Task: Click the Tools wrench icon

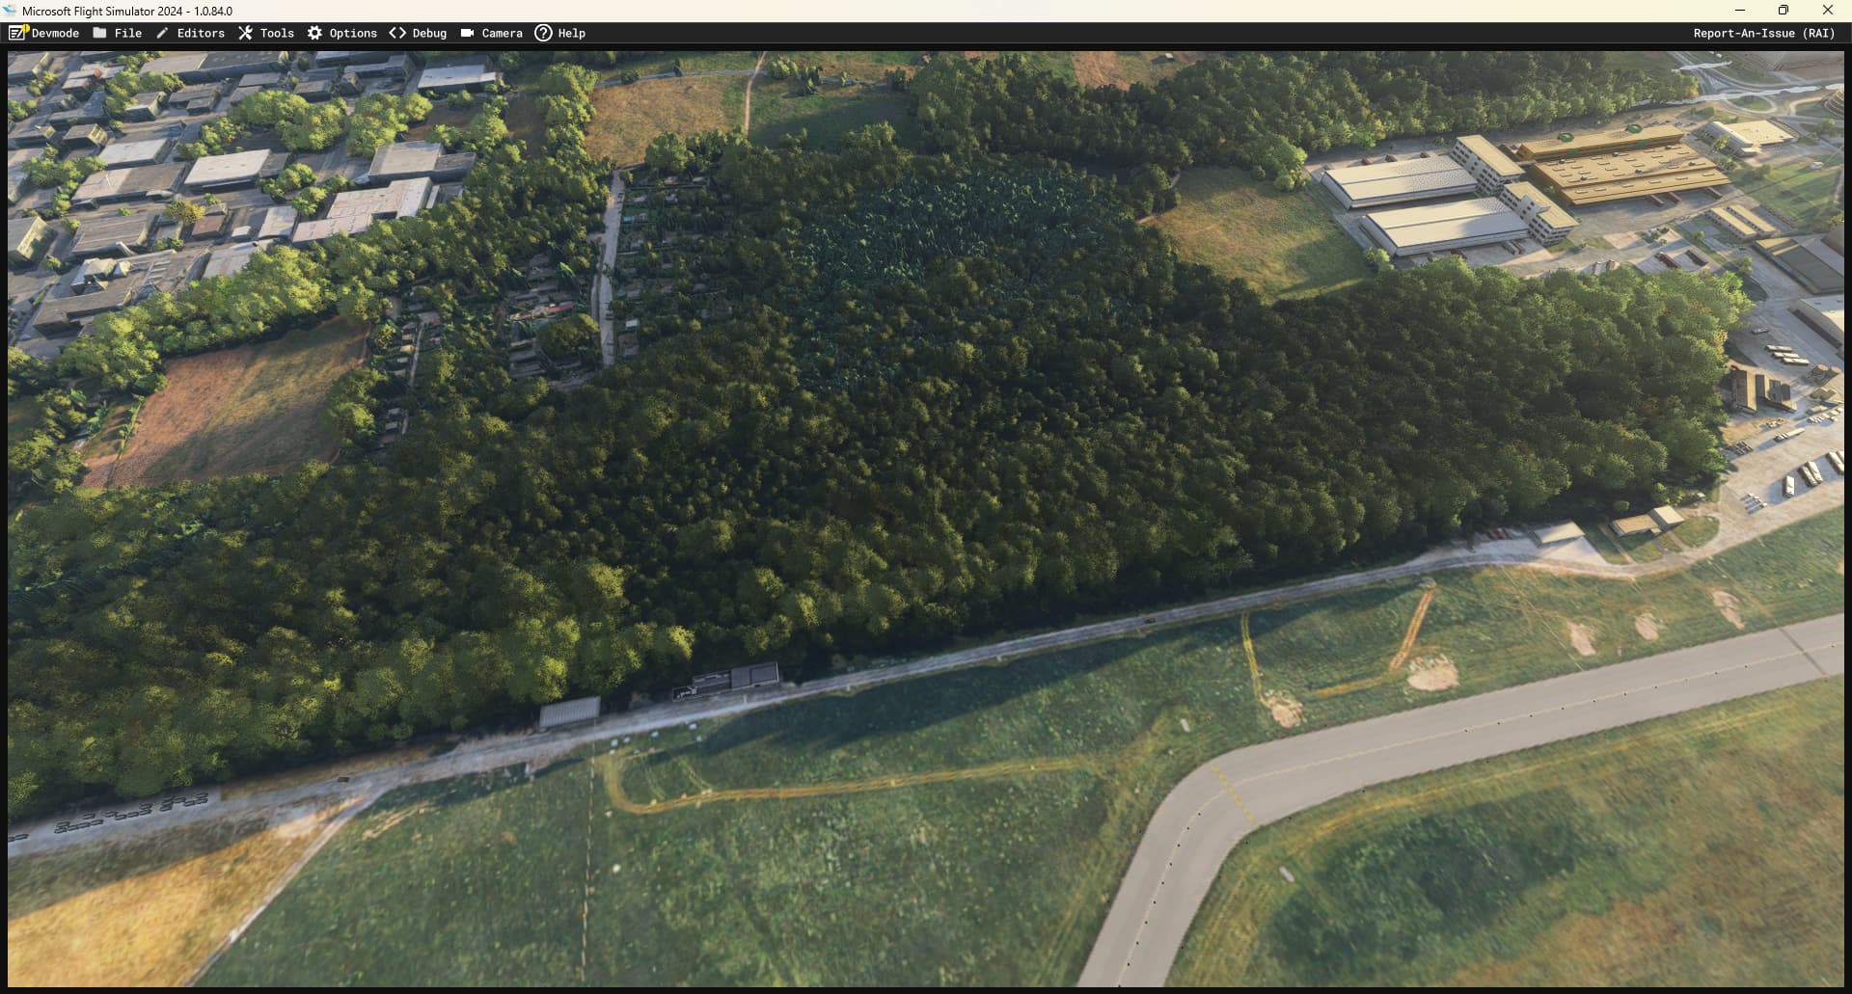Action: tap(246, 33)
